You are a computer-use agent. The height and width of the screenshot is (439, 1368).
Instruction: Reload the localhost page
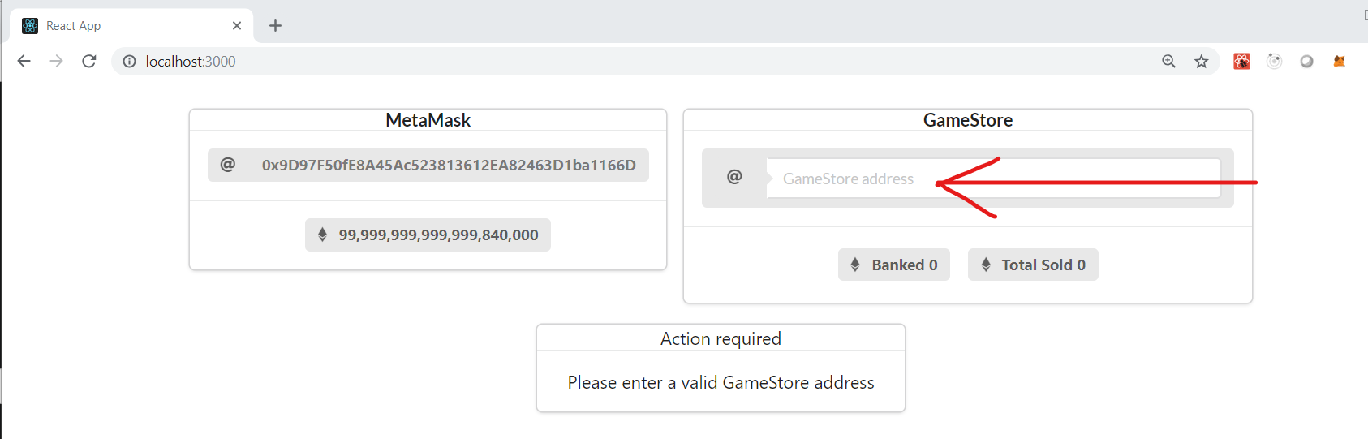(x=89, y=61)
